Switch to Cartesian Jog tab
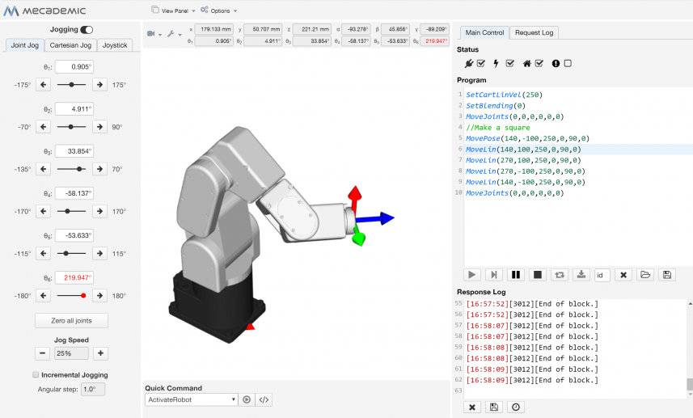This screenshot has height=418, width=693. click(x=70, y=45)
